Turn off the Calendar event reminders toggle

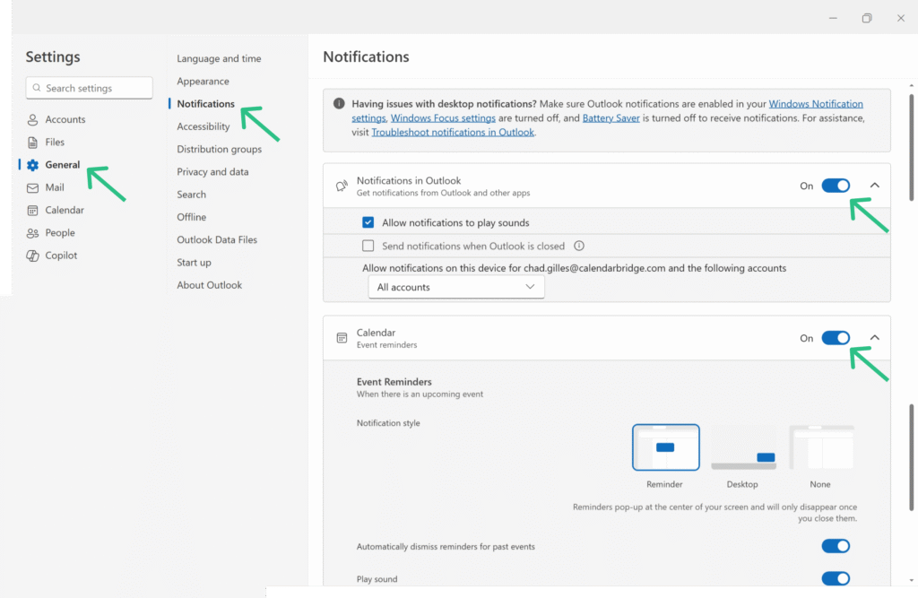point(836,338)
